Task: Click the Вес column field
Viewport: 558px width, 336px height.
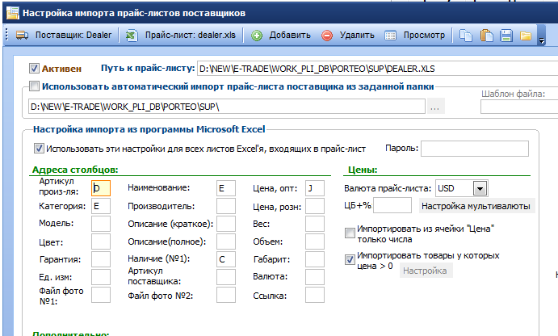Action: [x=315, y=224]
